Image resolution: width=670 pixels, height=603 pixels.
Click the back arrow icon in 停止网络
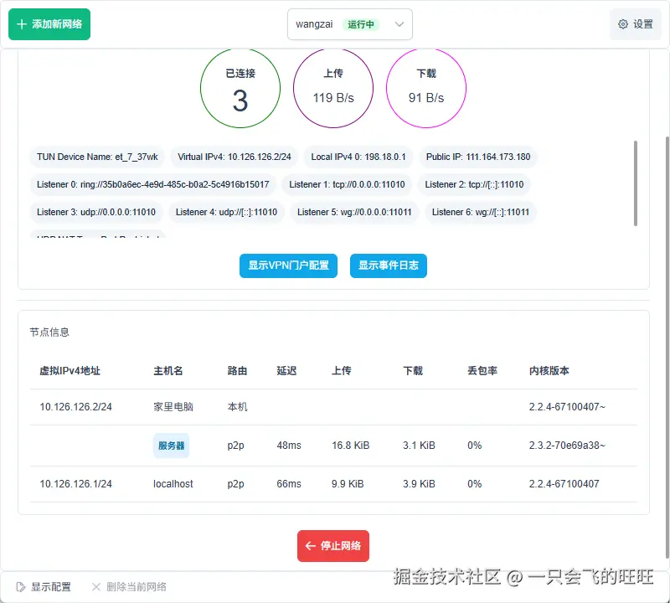pos(311,546)
